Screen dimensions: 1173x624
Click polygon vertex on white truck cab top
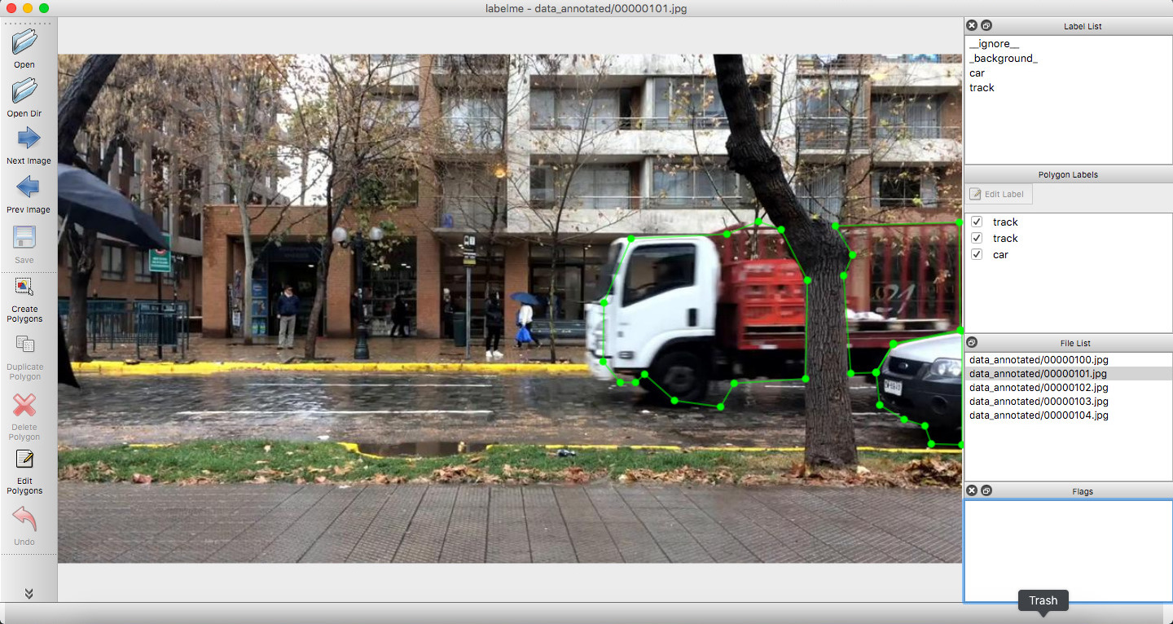(x=631, y=239)
